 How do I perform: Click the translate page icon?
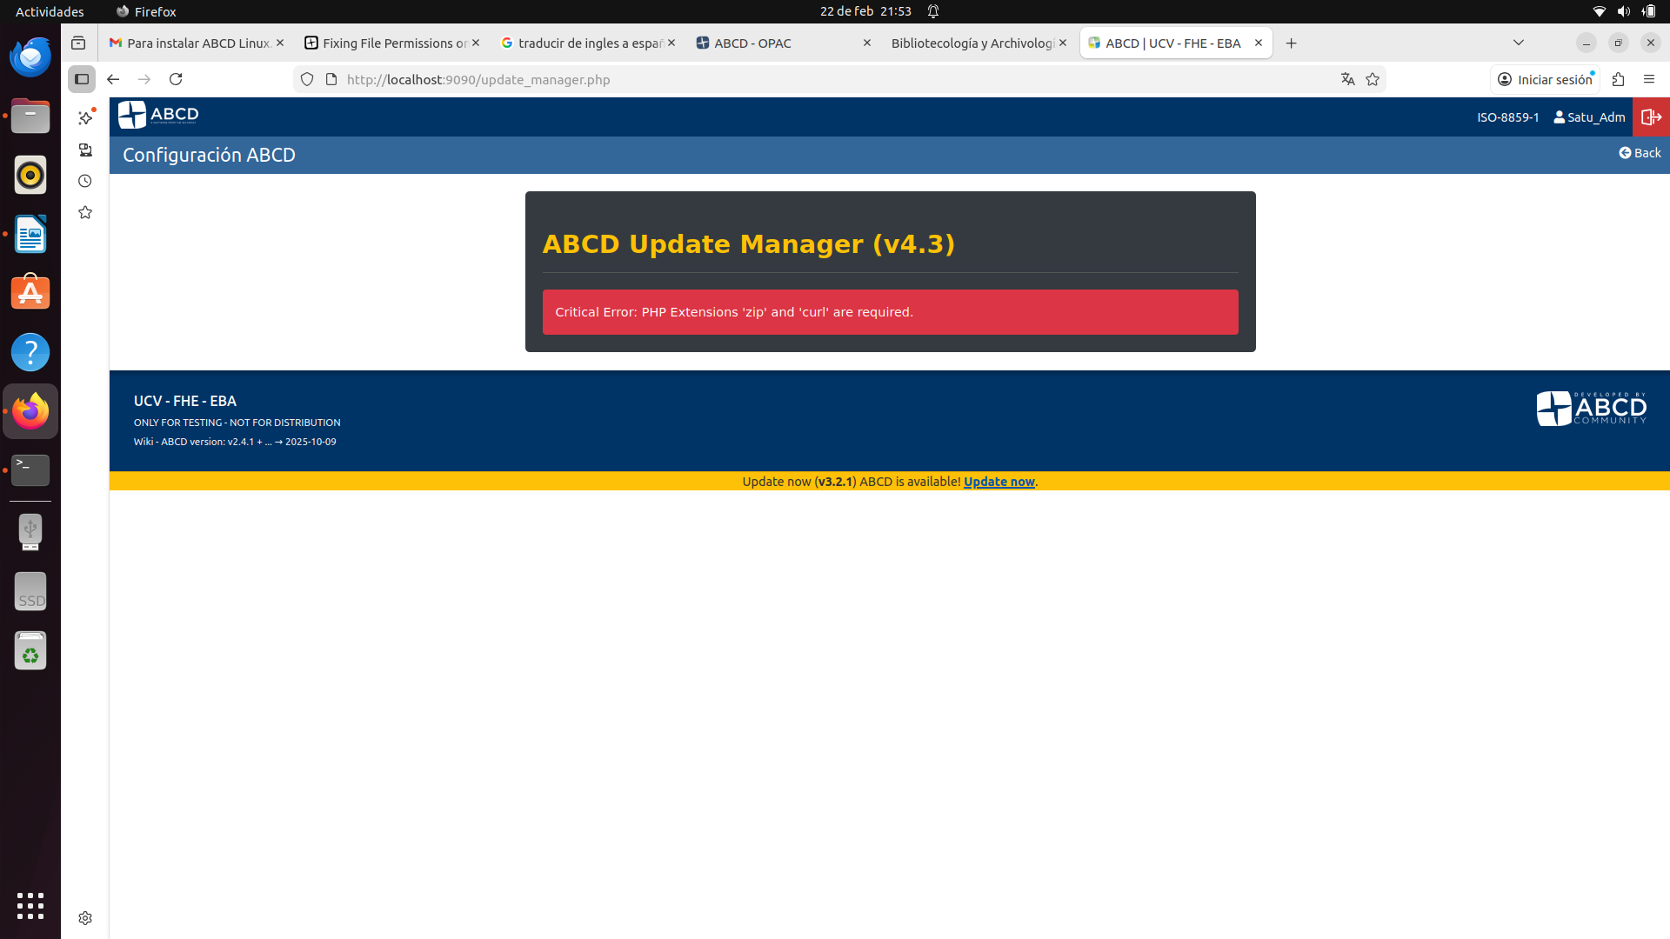pyautogui.click(x=1347, y=79)
